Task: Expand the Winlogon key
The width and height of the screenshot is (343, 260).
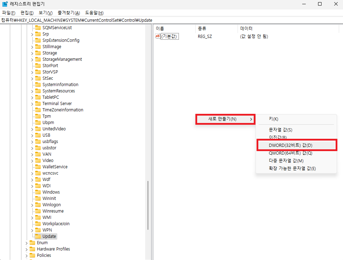Action: point(32,205)
